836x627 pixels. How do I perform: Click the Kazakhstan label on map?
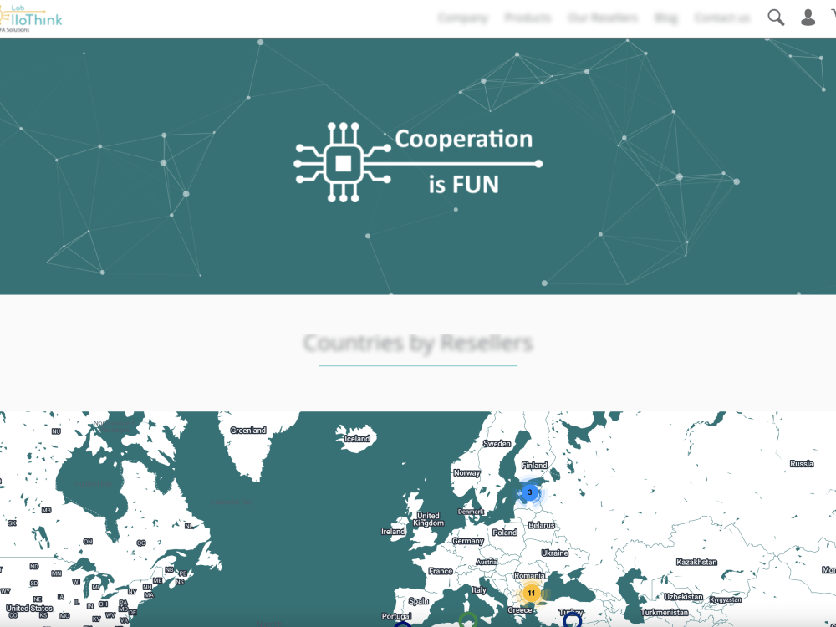coord(697,563)
